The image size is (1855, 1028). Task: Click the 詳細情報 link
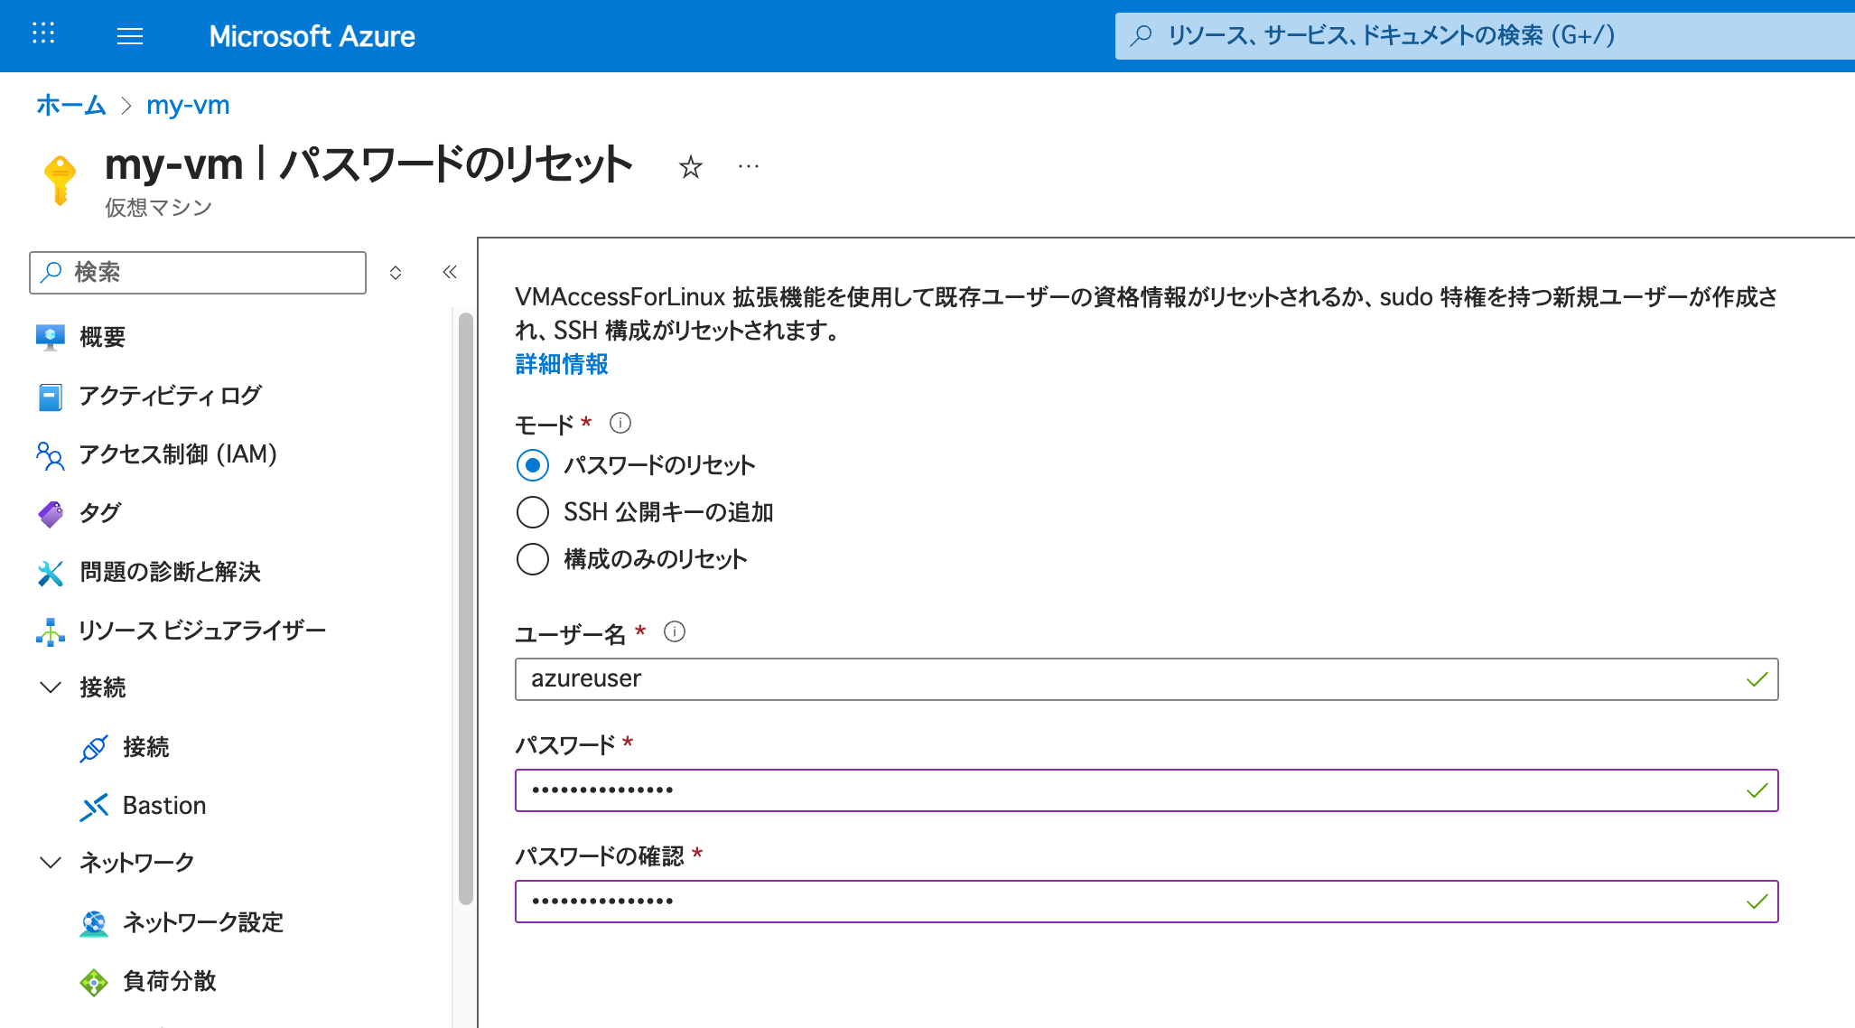click(x=561, y=364)
